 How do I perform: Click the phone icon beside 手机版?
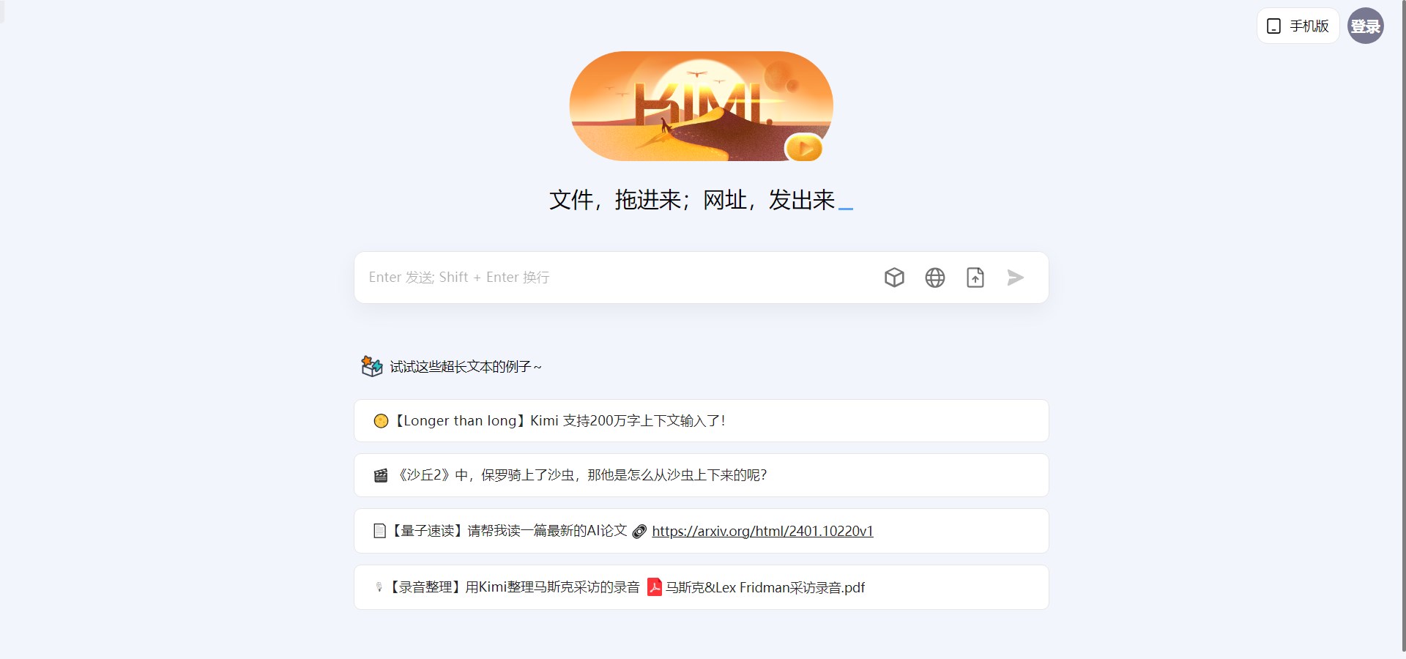click(1274, 26)
